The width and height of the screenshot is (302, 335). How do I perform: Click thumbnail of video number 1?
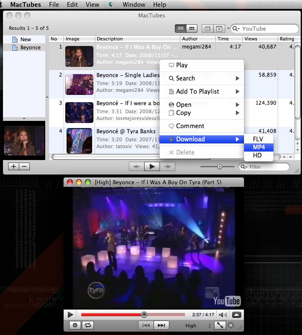79,56
